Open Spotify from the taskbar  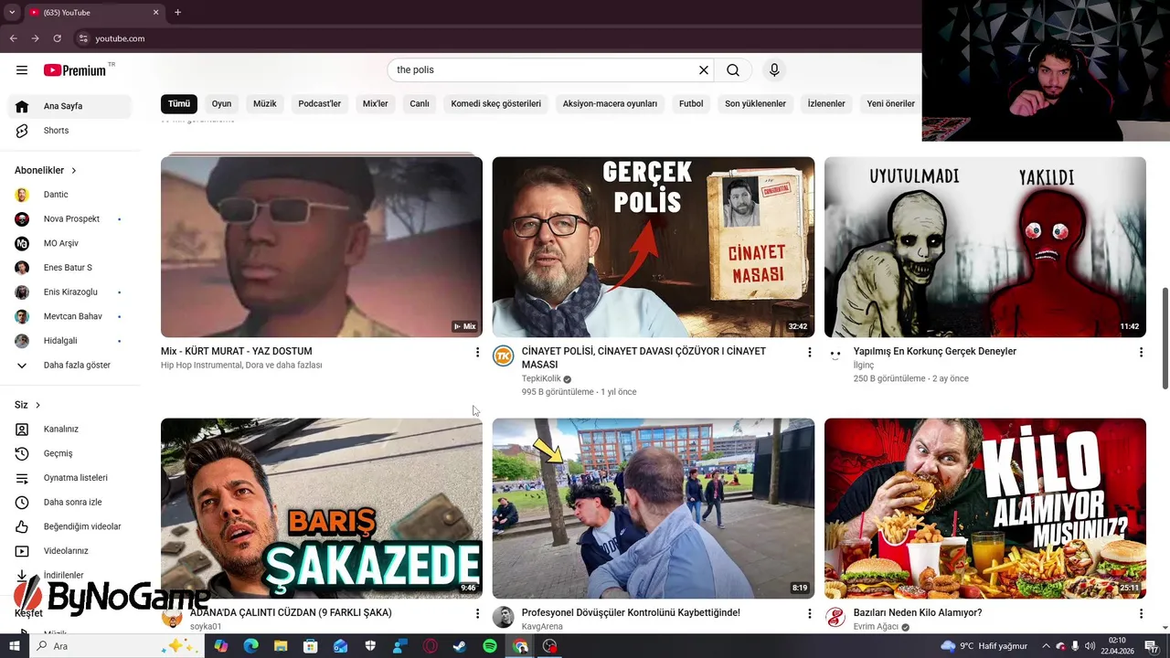490,646
